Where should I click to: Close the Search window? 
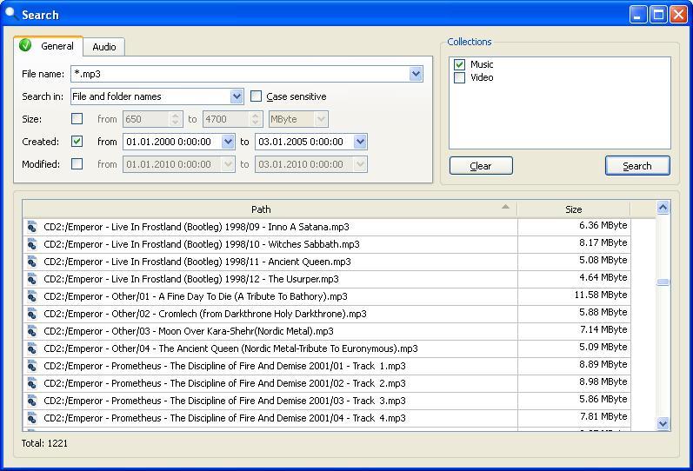[678, 15]
